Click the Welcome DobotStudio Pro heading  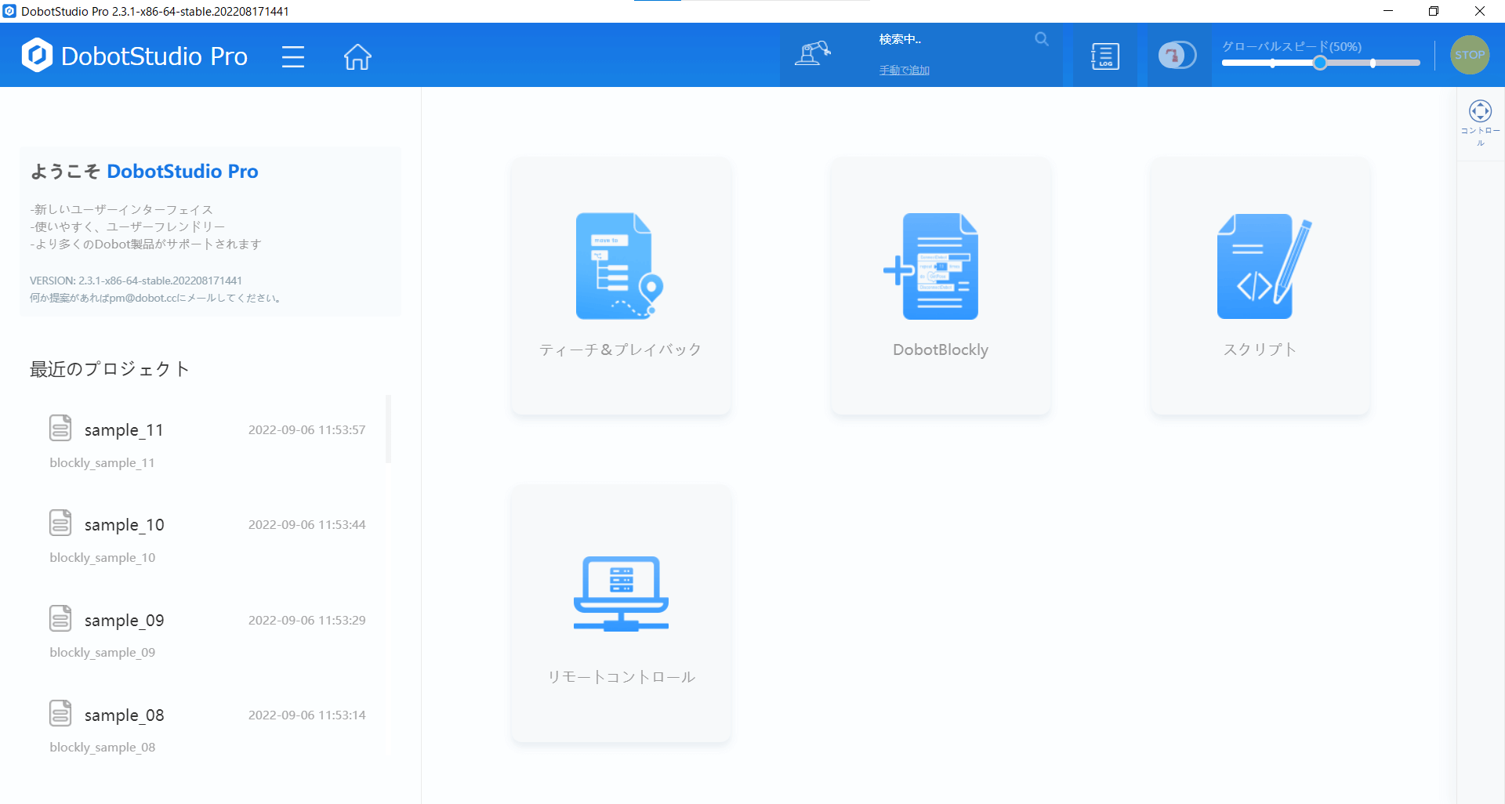tap(144, 172)
